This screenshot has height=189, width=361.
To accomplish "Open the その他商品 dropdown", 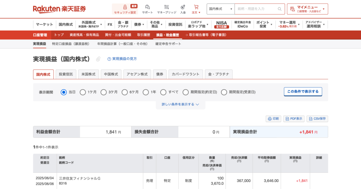I will tap(156, 24).
